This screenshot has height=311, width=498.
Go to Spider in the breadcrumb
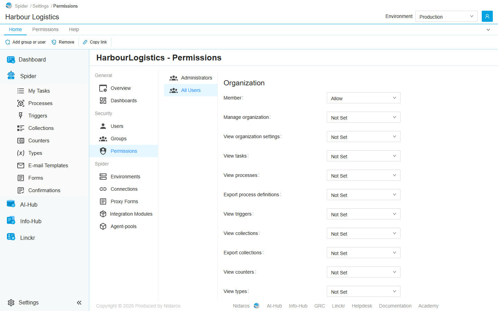click(21, 6)
